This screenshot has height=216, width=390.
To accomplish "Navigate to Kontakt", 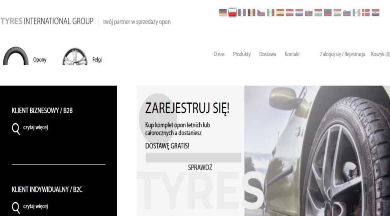I will coord(292,54).
